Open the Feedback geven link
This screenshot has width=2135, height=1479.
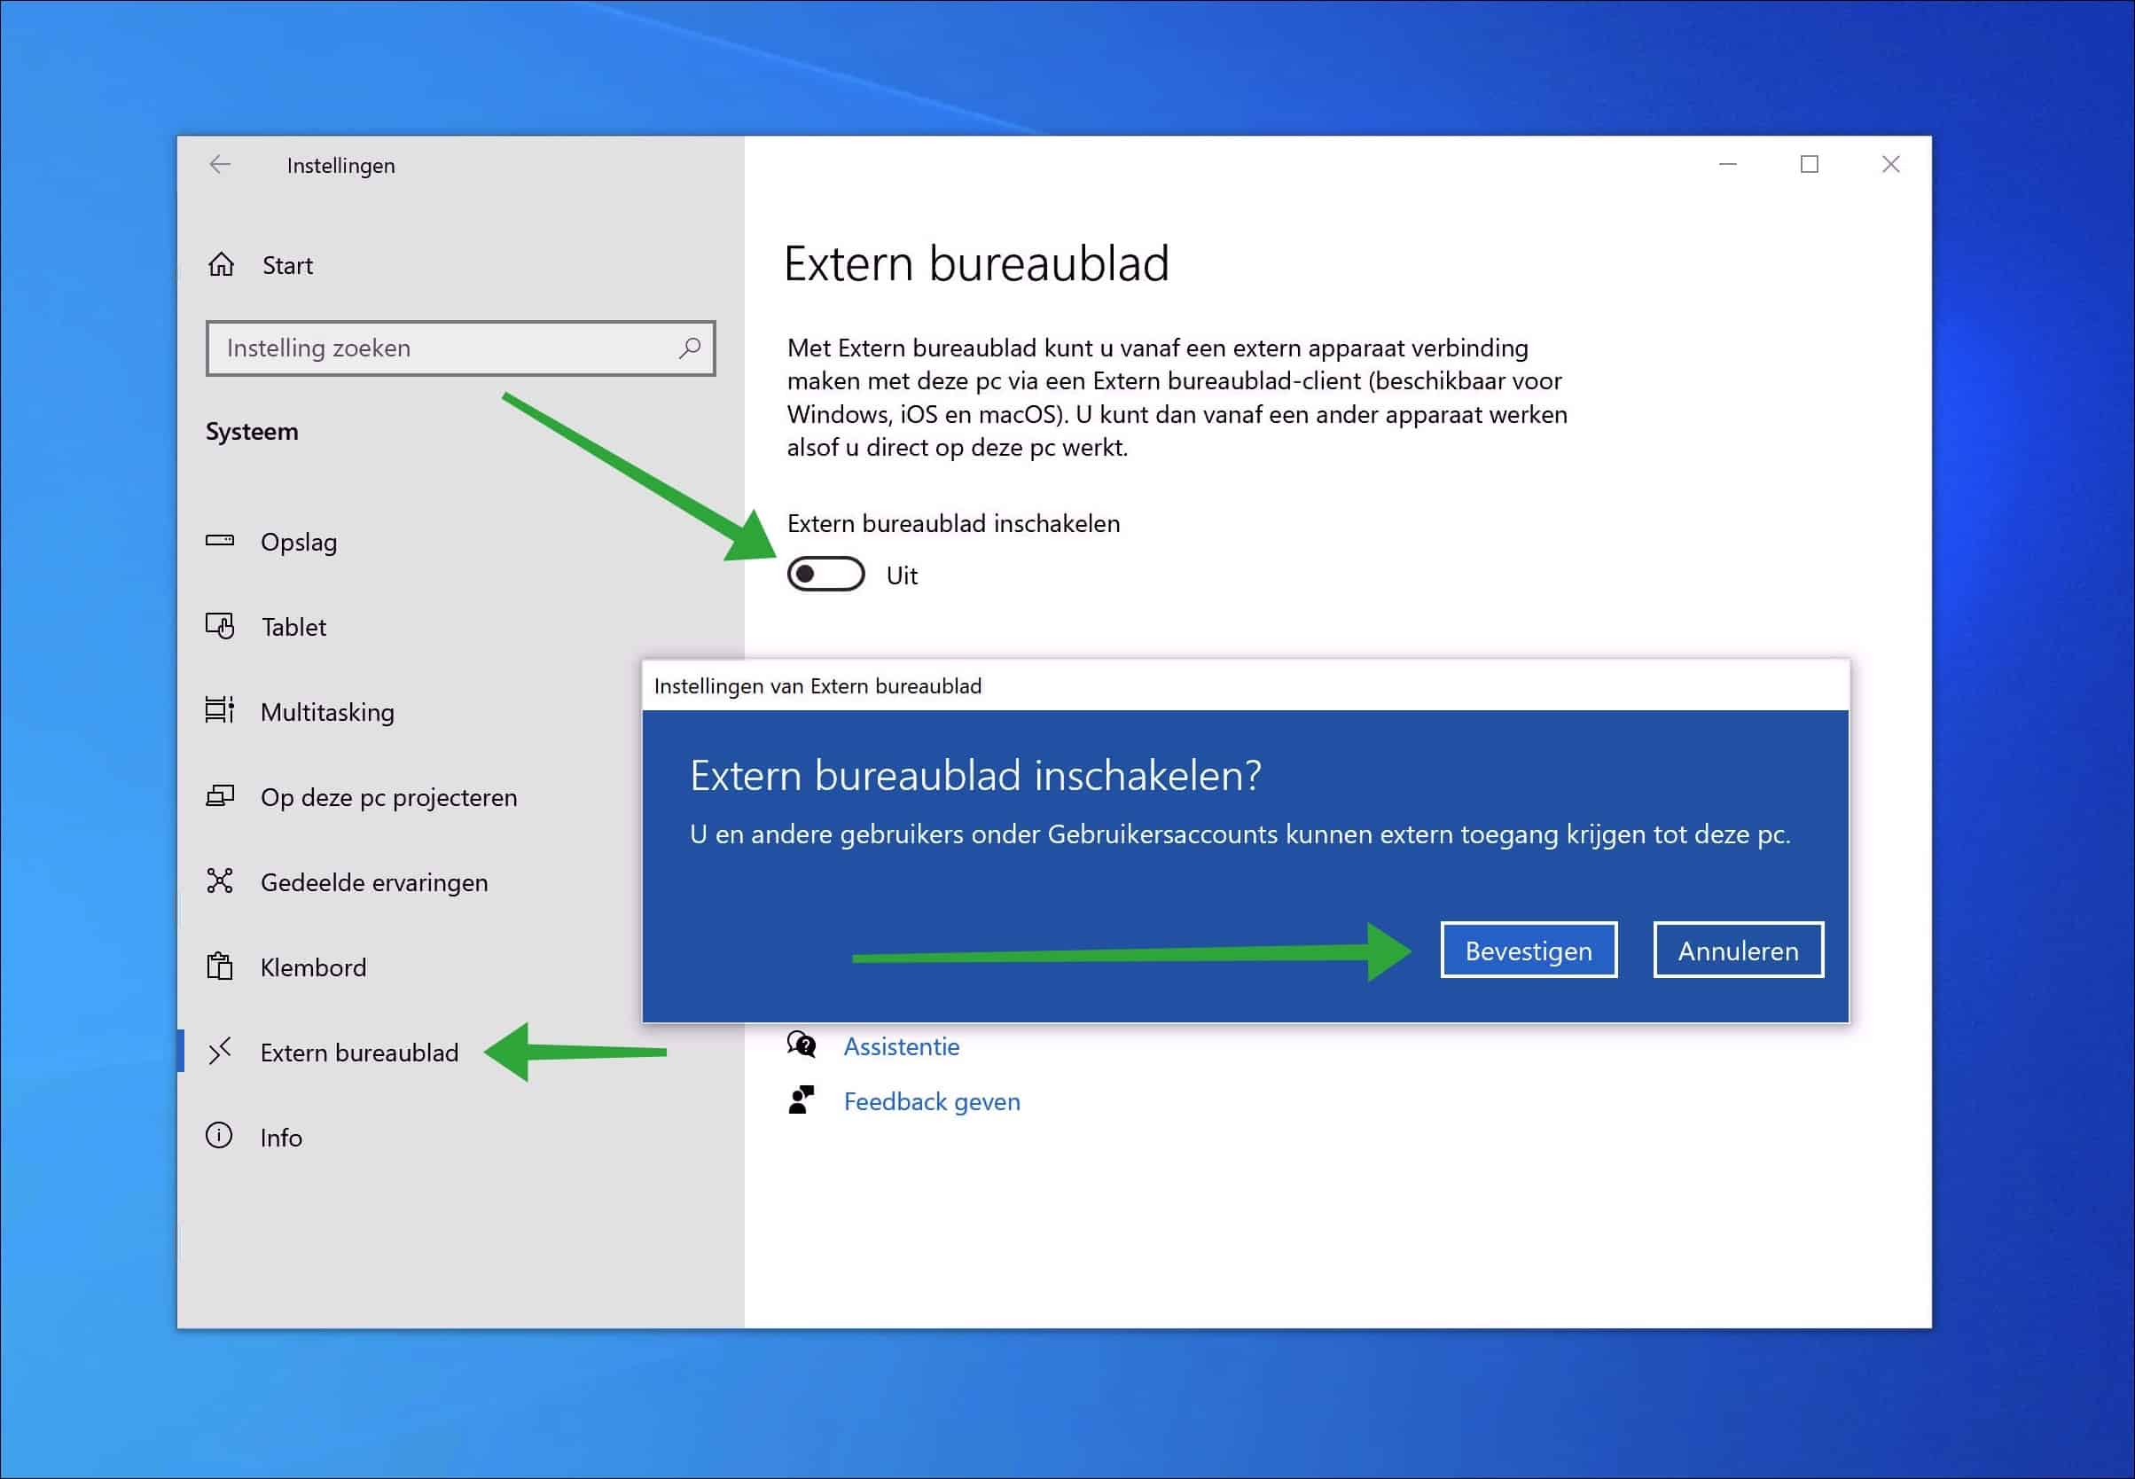pyautogui.click(x=931, y=1101)
